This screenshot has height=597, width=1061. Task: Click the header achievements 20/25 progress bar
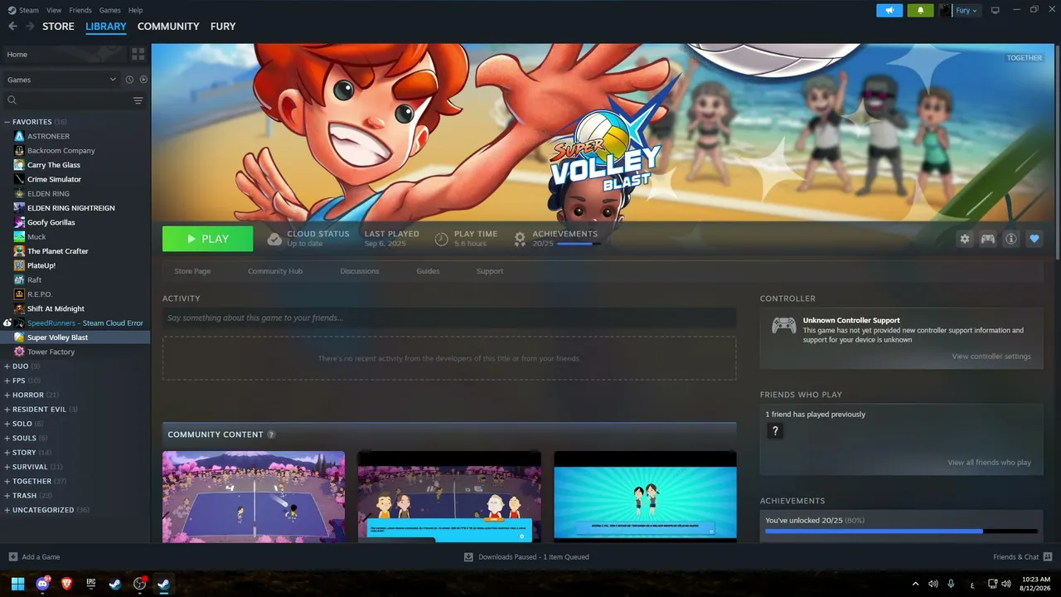click(x=579, y=244)
